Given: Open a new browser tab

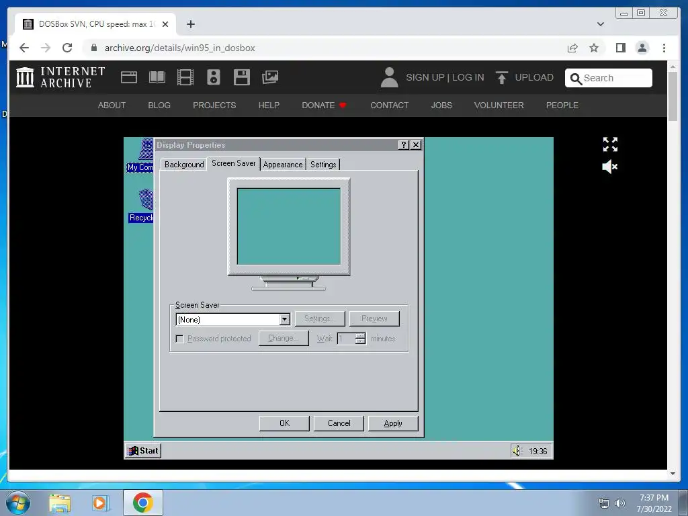Looking at the screenshot, I should tap(190, 24).
